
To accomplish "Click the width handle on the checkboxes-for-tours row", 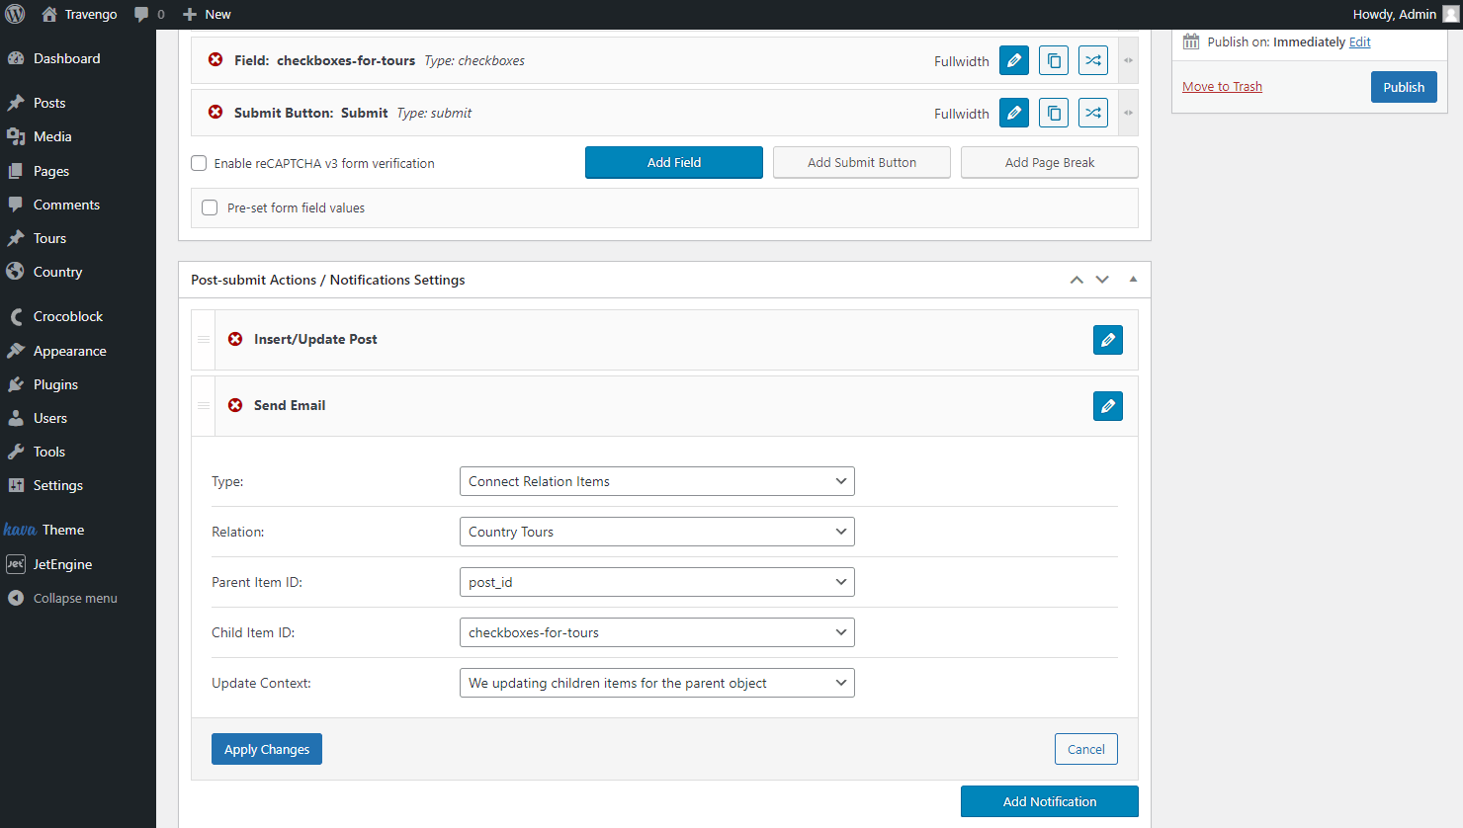I will [x=1128, y=60].
